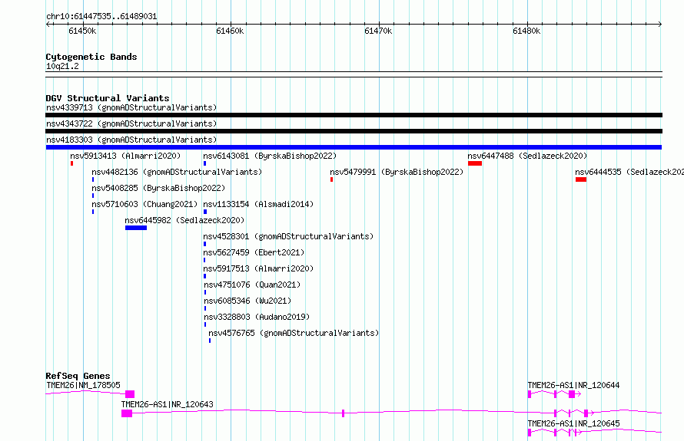Click the 61450k ruler label
684x441 pixels.
tap(82, 31)
